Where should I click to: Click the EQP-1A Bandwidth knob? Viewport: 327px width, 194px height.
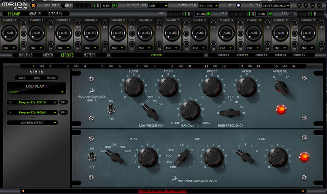190,110
